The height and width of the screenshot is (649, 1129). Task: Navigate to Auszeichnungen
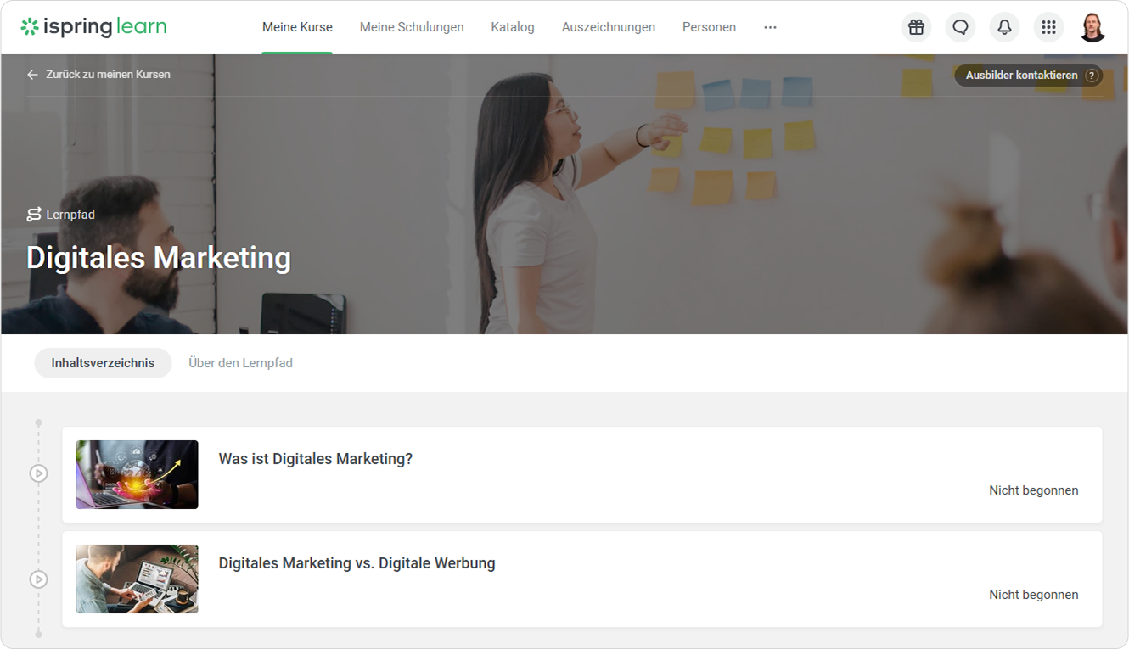[609, 27]
